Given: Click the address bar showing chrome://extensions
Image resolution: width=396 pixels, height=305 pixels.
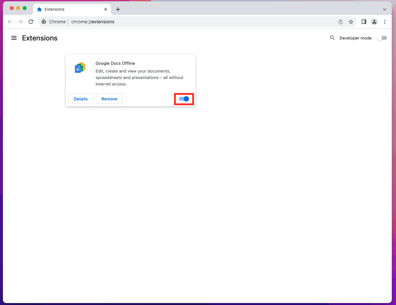Looking at the screenshot, I should pyautogui.click(x=197, y=22).
